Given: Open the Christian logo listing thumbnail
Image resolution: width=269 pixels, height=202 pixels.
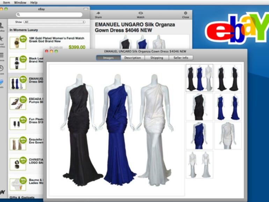Looking at the screenshot, I should [x=18, y=164].
